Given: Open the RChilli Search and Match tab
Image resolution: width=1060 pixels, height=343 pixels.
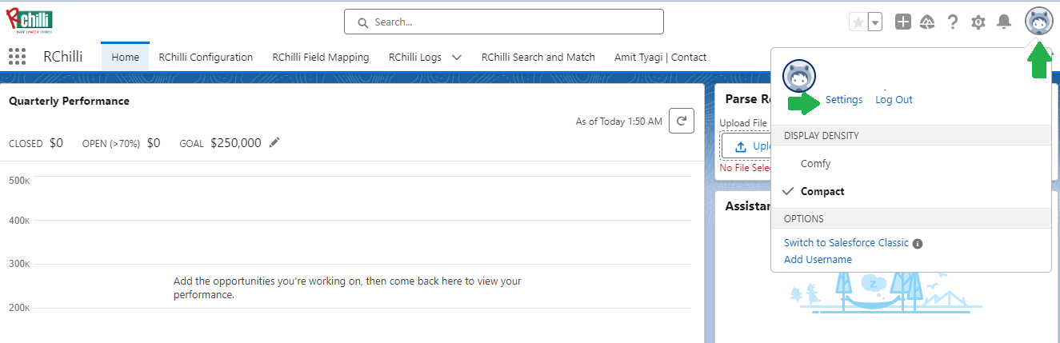Looking at the screenshot, I should (538, 57).
